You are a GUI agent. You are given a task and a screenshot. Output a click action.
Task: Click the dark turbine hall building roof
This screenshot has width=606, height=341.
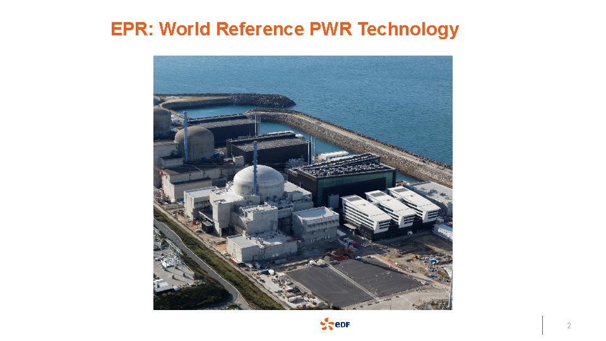(x=342, y=165)
